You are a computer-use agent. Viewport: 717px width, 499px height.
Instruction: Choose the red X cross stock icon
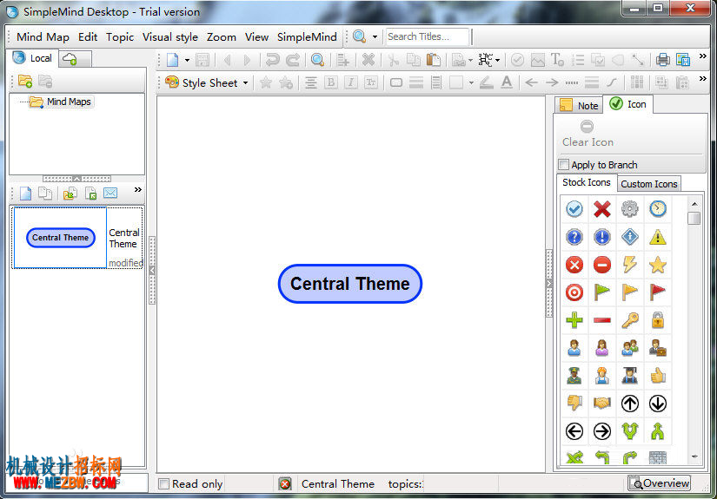602,209
